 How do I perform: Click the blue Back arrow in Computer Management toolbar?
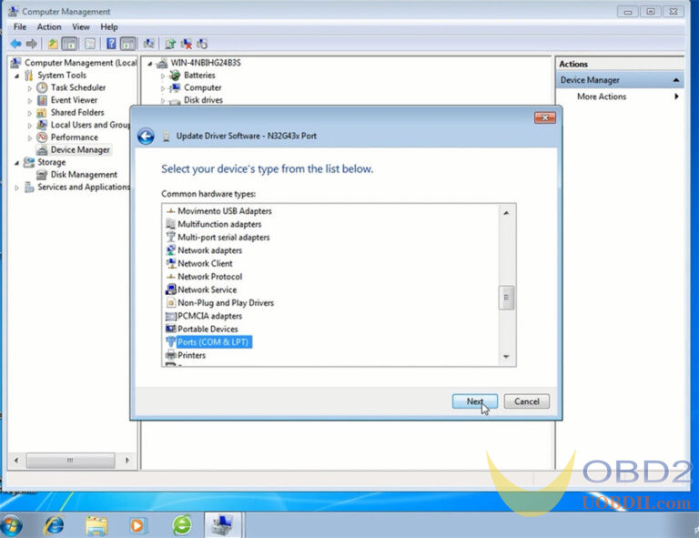(15, 44)
